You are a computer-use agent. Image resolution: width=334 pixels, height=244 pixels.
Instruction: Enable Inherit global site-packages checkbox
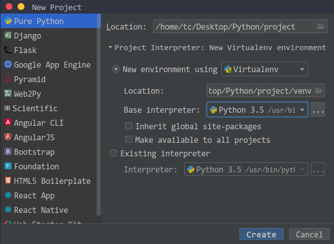[x=129, y=126]
